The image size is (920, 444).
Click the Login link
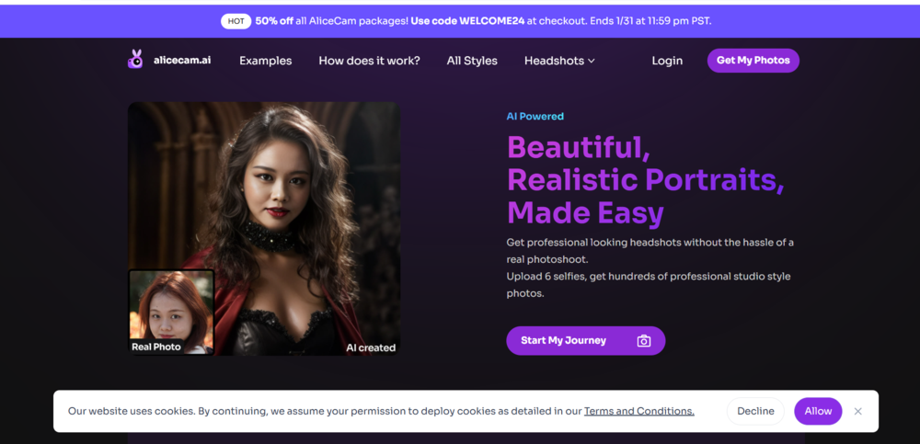pos(667,61)
